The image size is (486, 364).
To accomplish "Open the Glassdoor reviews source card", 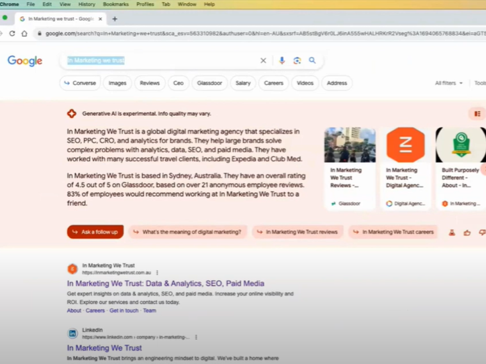I will [350, 169].
